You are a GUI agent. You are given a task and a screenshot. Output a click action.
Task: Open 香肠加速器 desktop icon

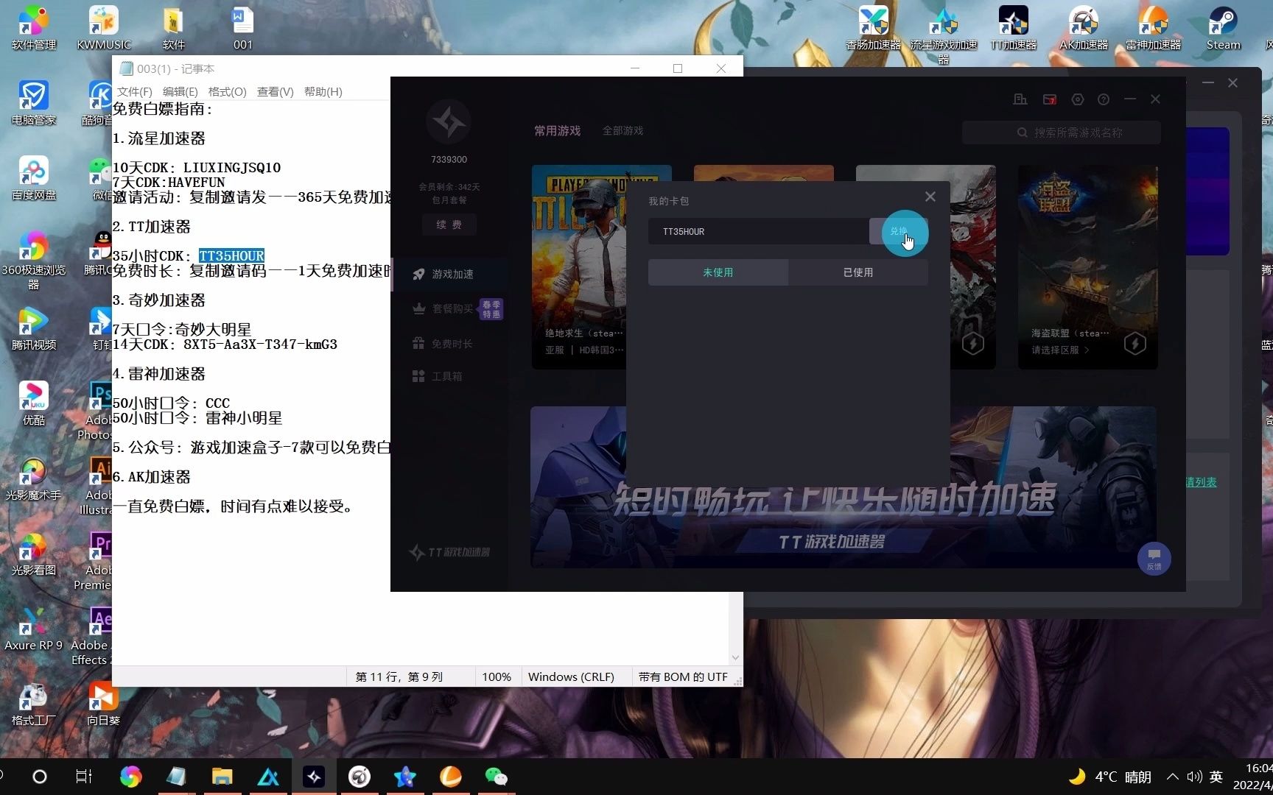(x=874, y=28)
